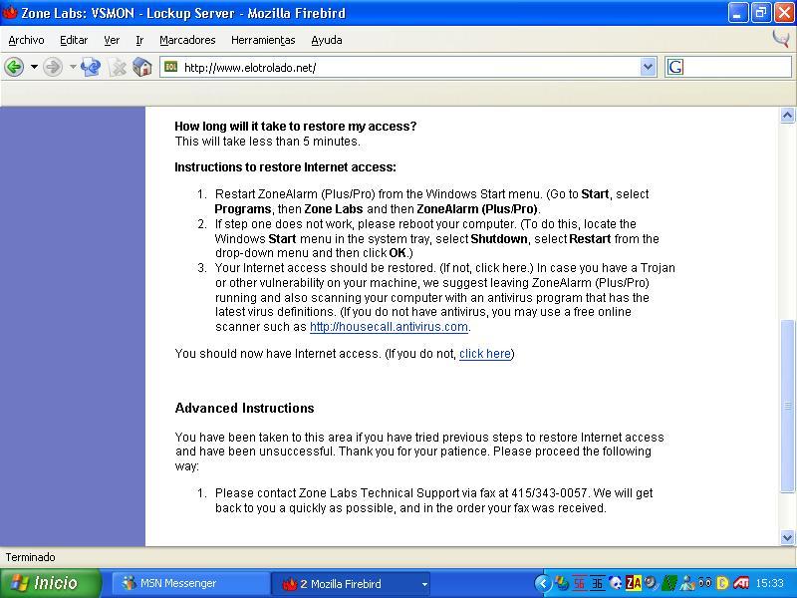This screenshot has height=598, width=797.
Task: Click the vertical scrollbar thumb
Action: click(787, 406)
